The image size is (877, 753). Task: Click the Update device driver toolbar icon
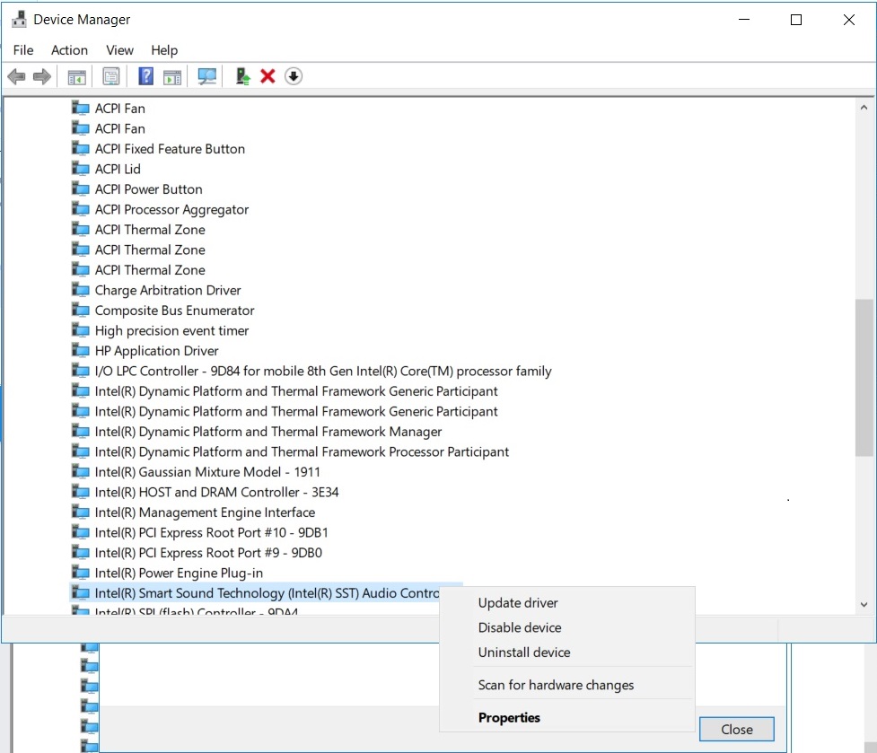[x=242, y=76]
